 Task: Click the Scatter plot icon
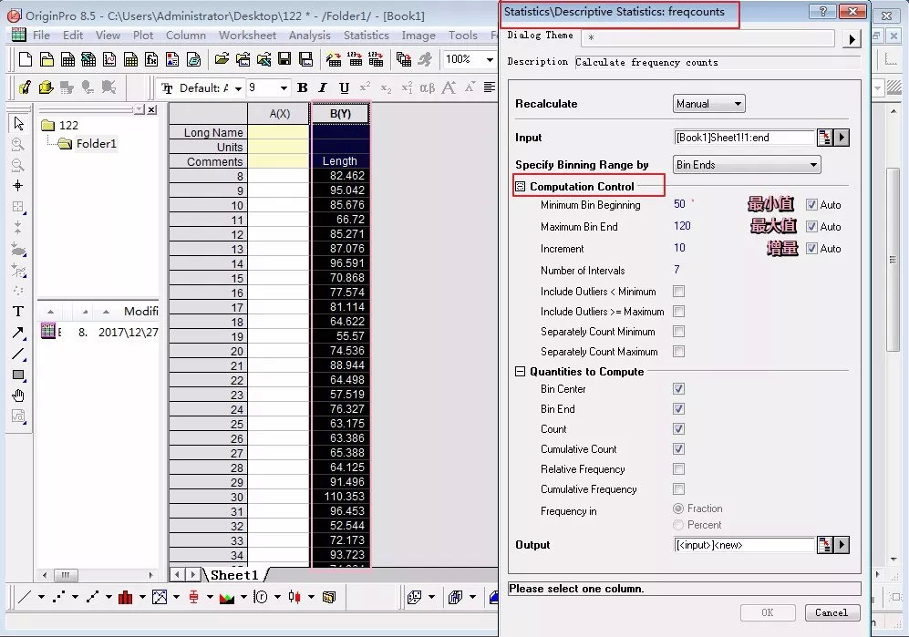tap(58, 597)
